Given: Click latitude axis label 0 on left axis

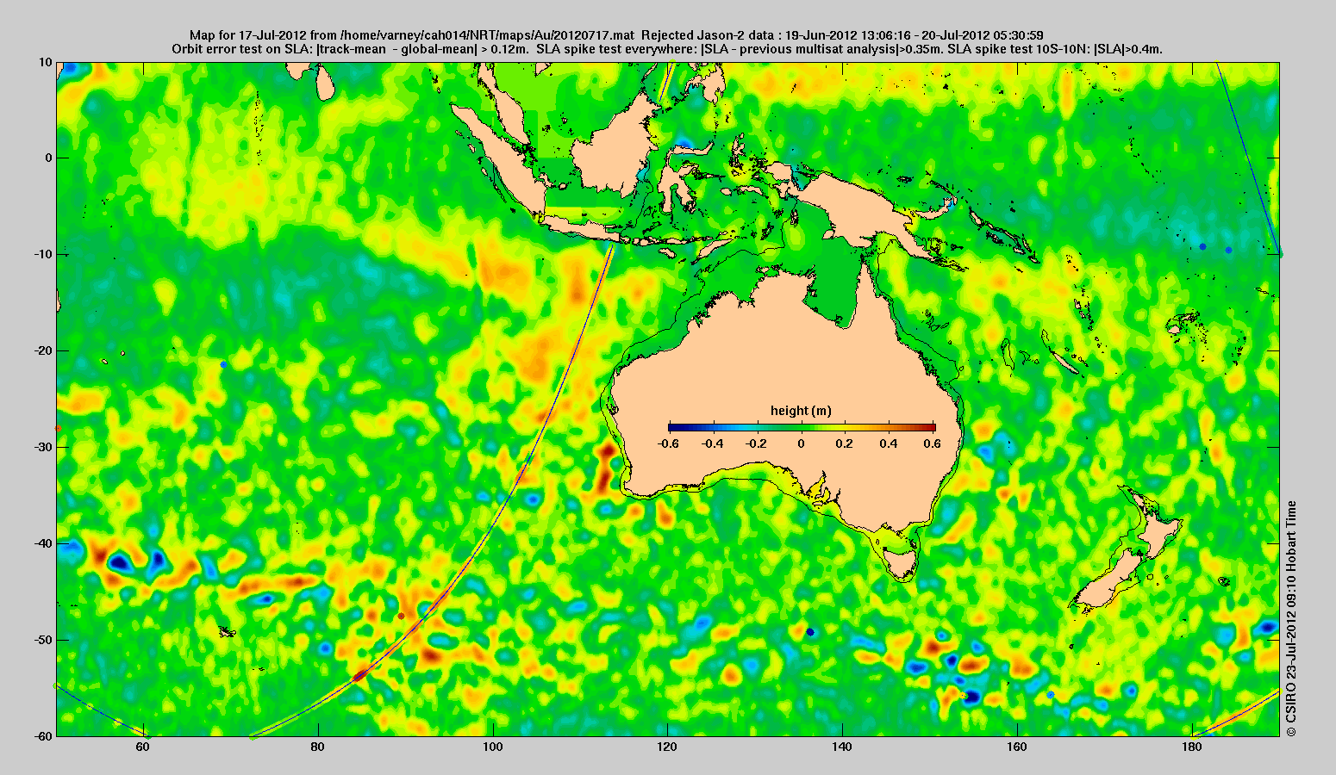Looking at the screenshot, I should click(x=49, y=158).
